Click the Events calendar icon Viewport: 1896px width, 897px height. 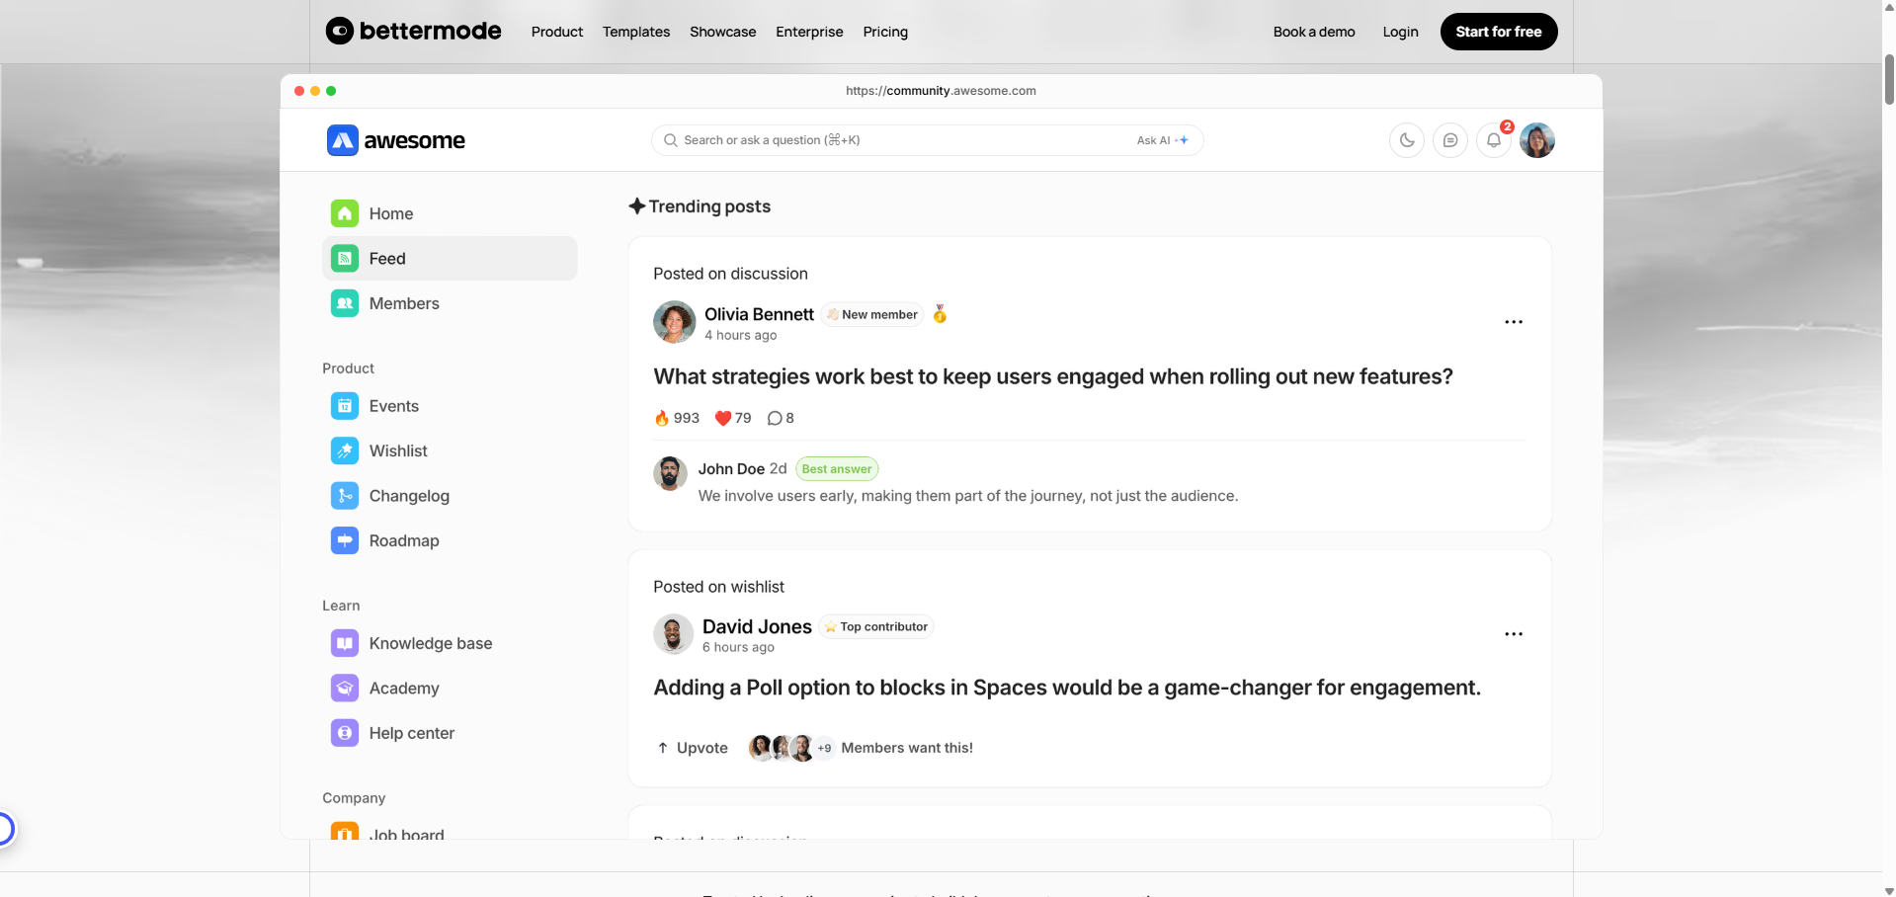[x=345, y=406]
